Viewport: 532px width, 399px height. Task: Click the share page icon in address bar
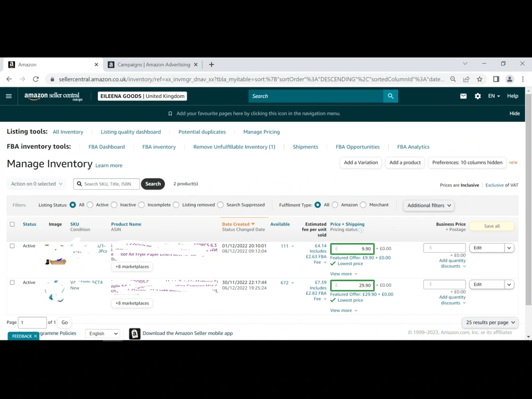(466, 79)
